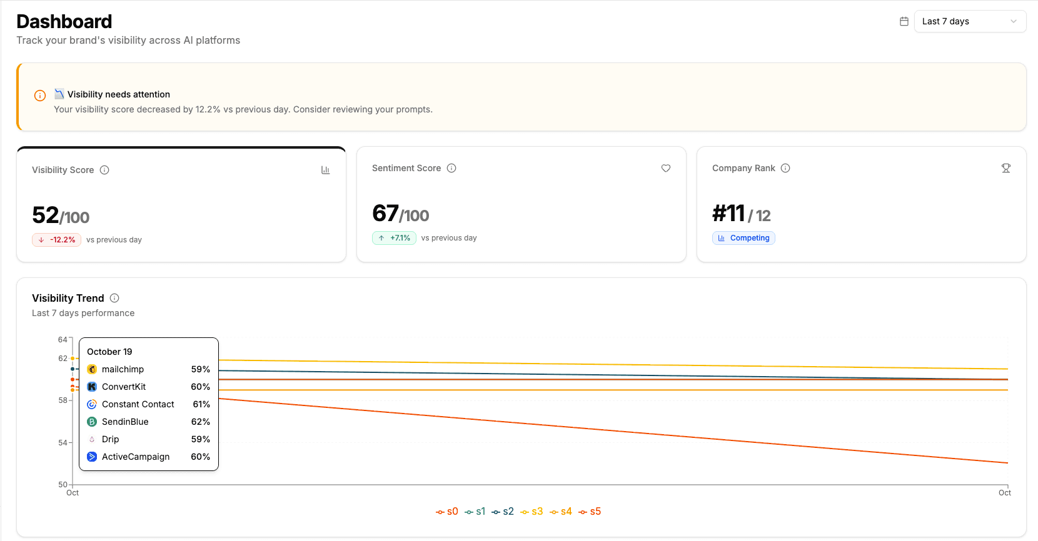The image size is (1038, 541).
Task: Click the info icon next to Sentiment Score
Action: pyautogui.click(x=451, y=168)
